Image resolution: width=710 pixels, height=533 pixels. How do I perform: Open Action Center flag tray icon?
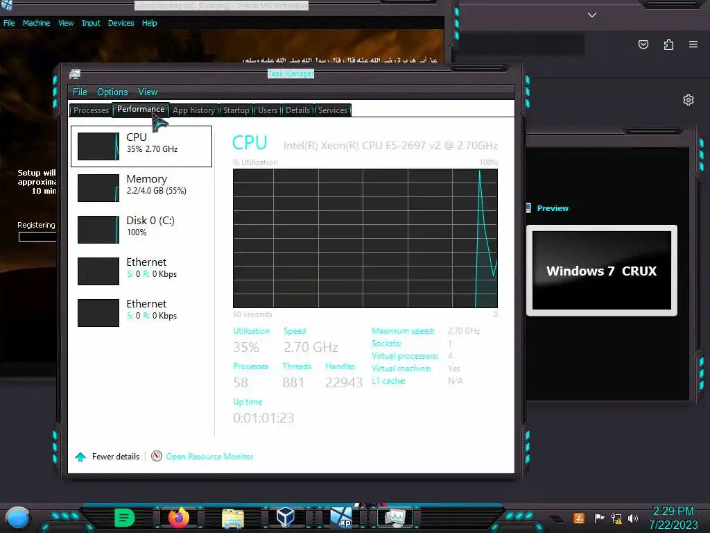coord(599,518)
